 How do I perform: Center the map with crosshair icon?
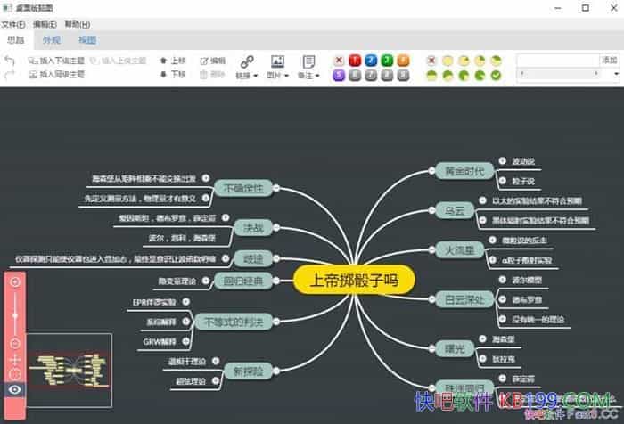15,358
